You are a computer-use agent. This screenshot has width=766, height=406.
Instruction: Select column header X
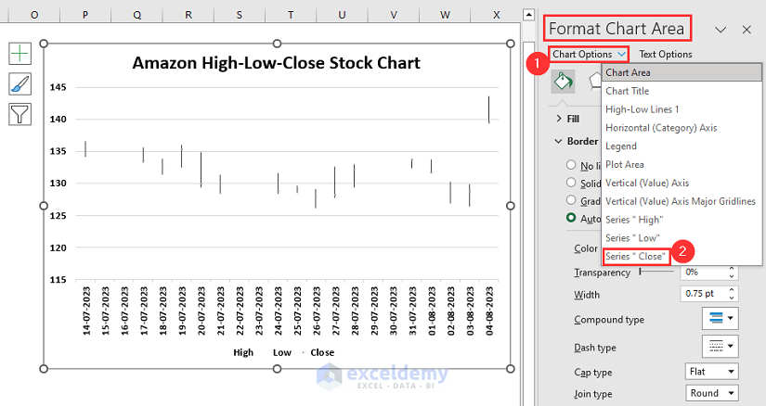coord(497,15)
